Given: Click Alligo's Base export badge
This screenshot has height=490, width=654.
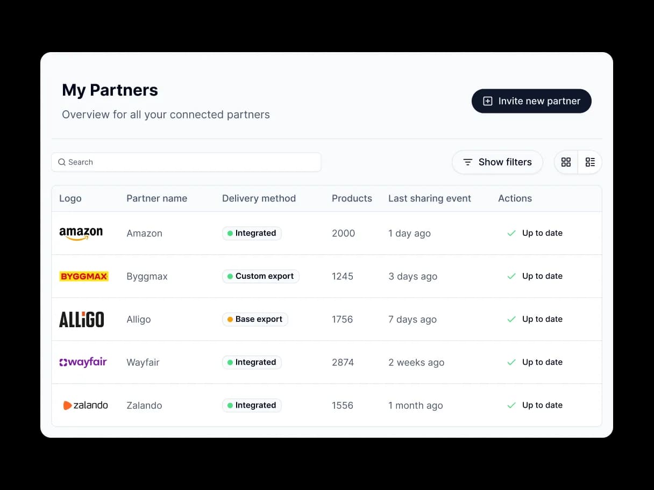Looking at the screenshot, I should click(255, 319).
